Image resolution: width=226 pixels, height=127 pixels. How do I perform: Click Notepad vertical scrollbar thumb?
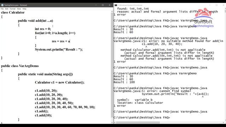coord(112,65)
